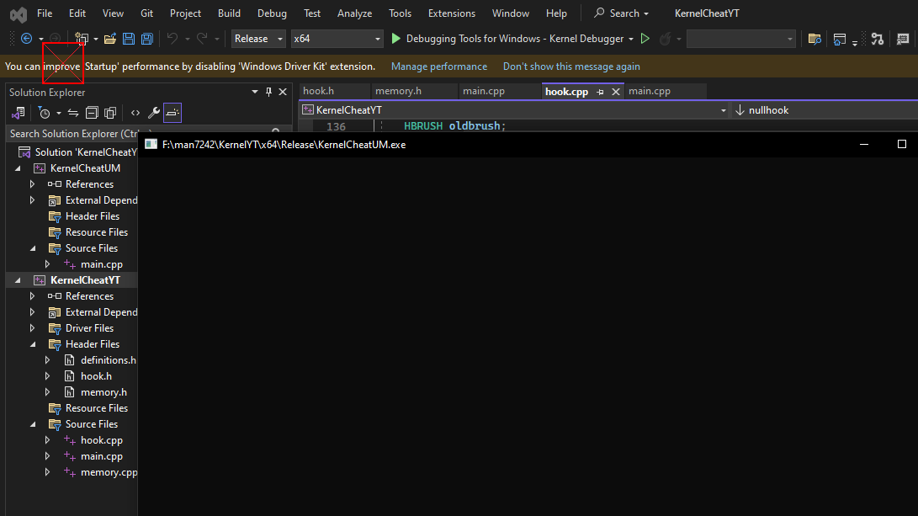918x516 pixels.
Task: Switch to the memory.h tab
Action: pyautogui.click(x=398, y=92)
